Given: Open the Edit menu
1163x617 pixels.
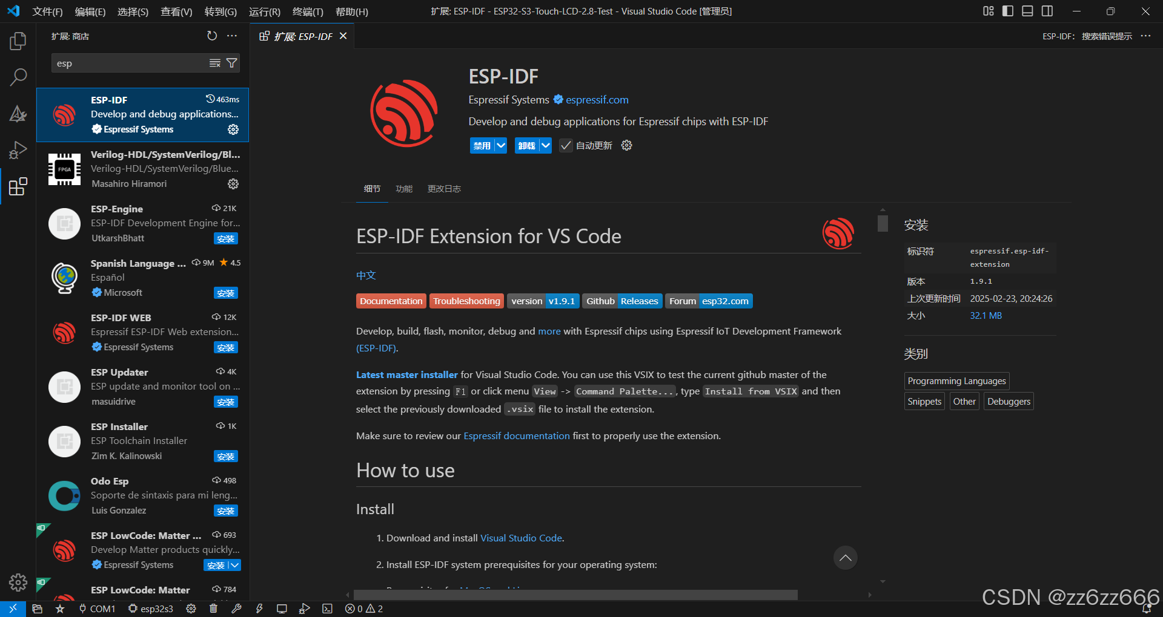Looking at the screenshot, I should coord(90,11).
